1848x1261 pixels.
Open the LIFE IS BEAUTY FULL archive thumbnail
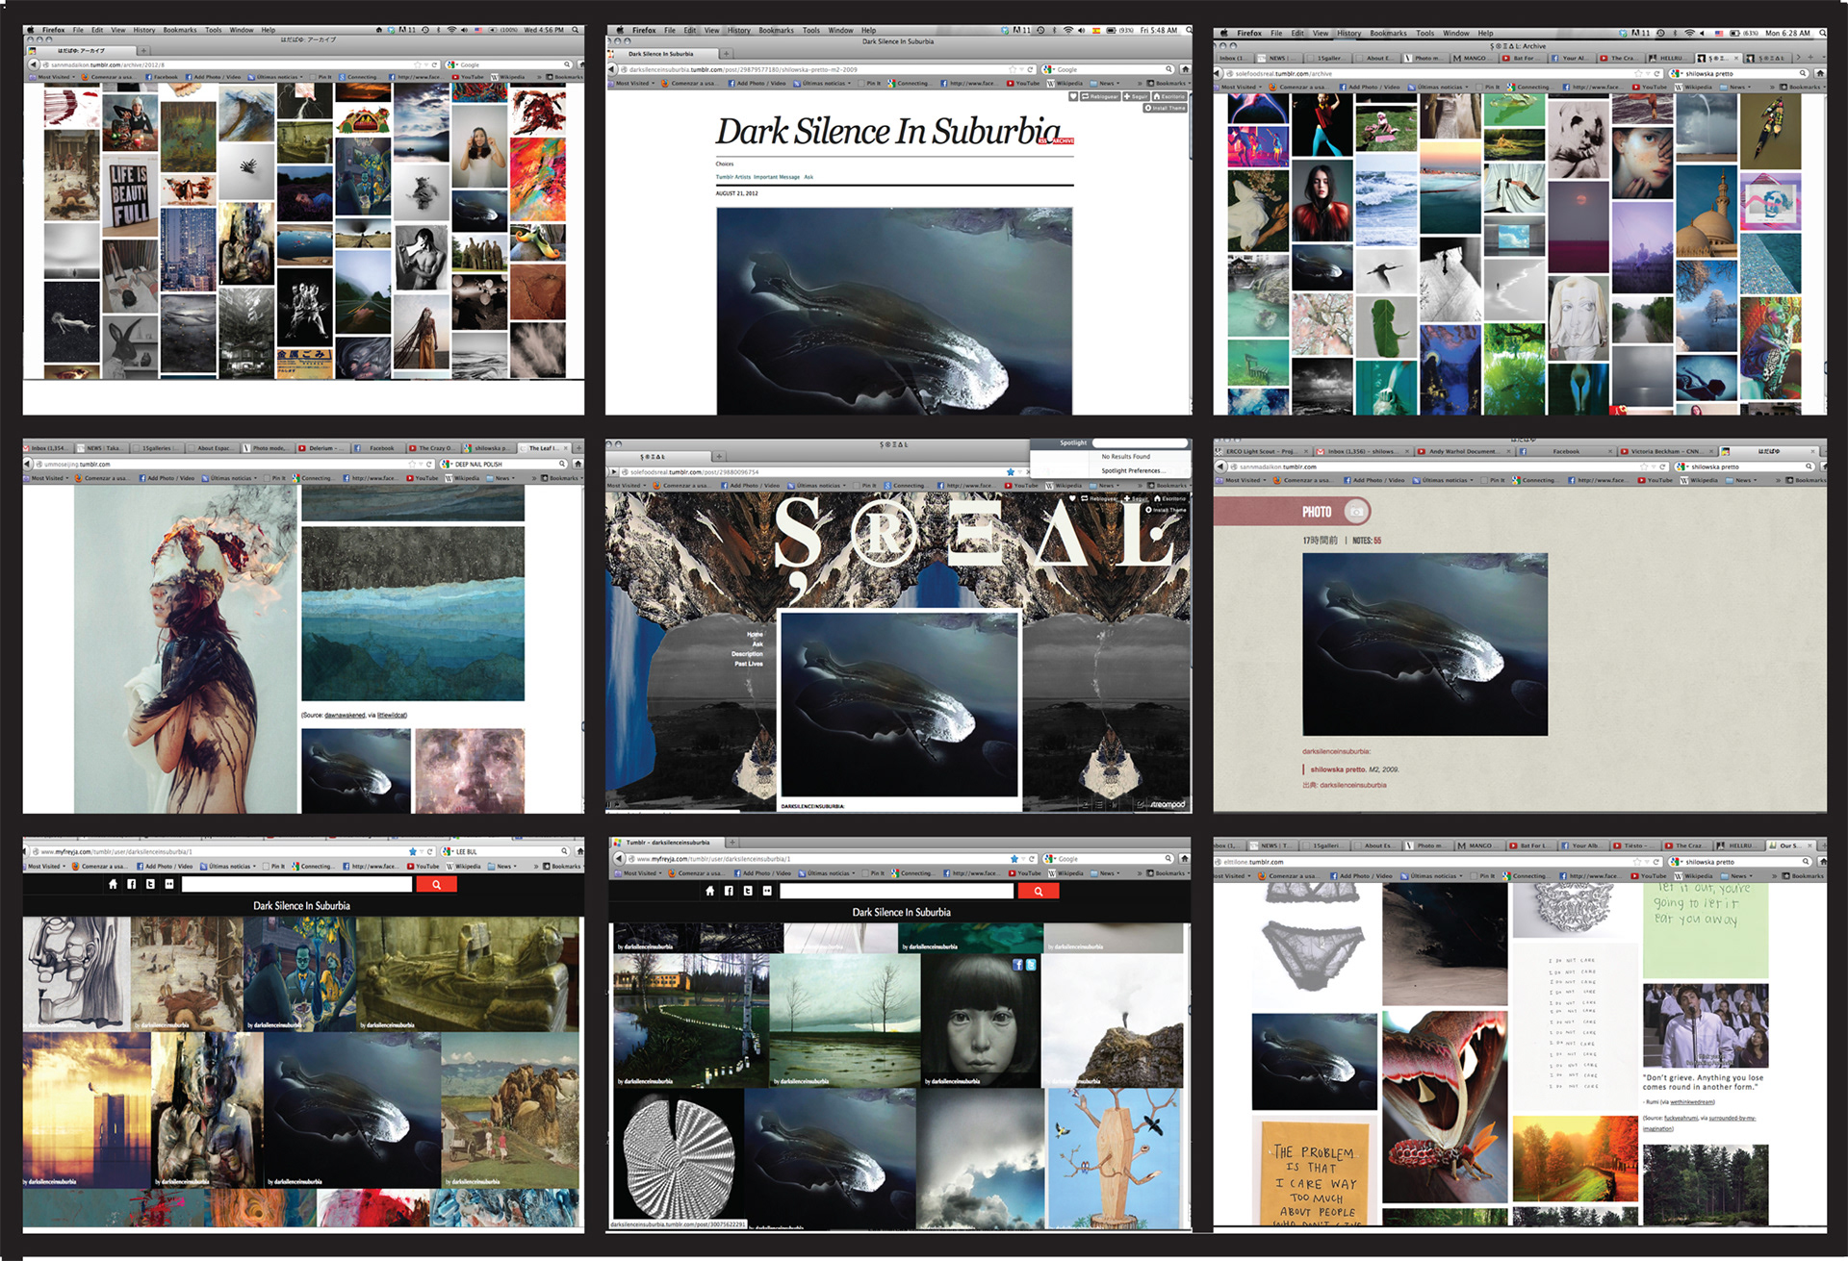click(129, 199)
